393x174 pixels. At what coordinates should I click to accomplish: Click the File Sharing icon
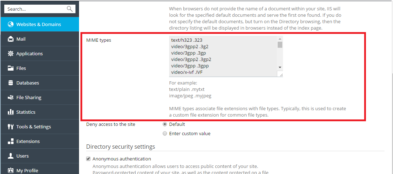pos(10,98)
